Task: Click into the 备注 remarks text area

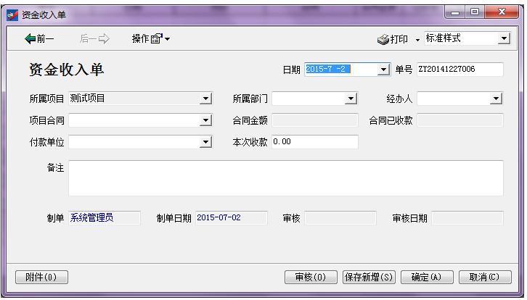Action: click(285, 178)
